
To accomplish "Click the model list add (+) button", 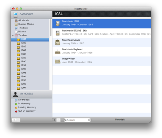I will 54,120.
